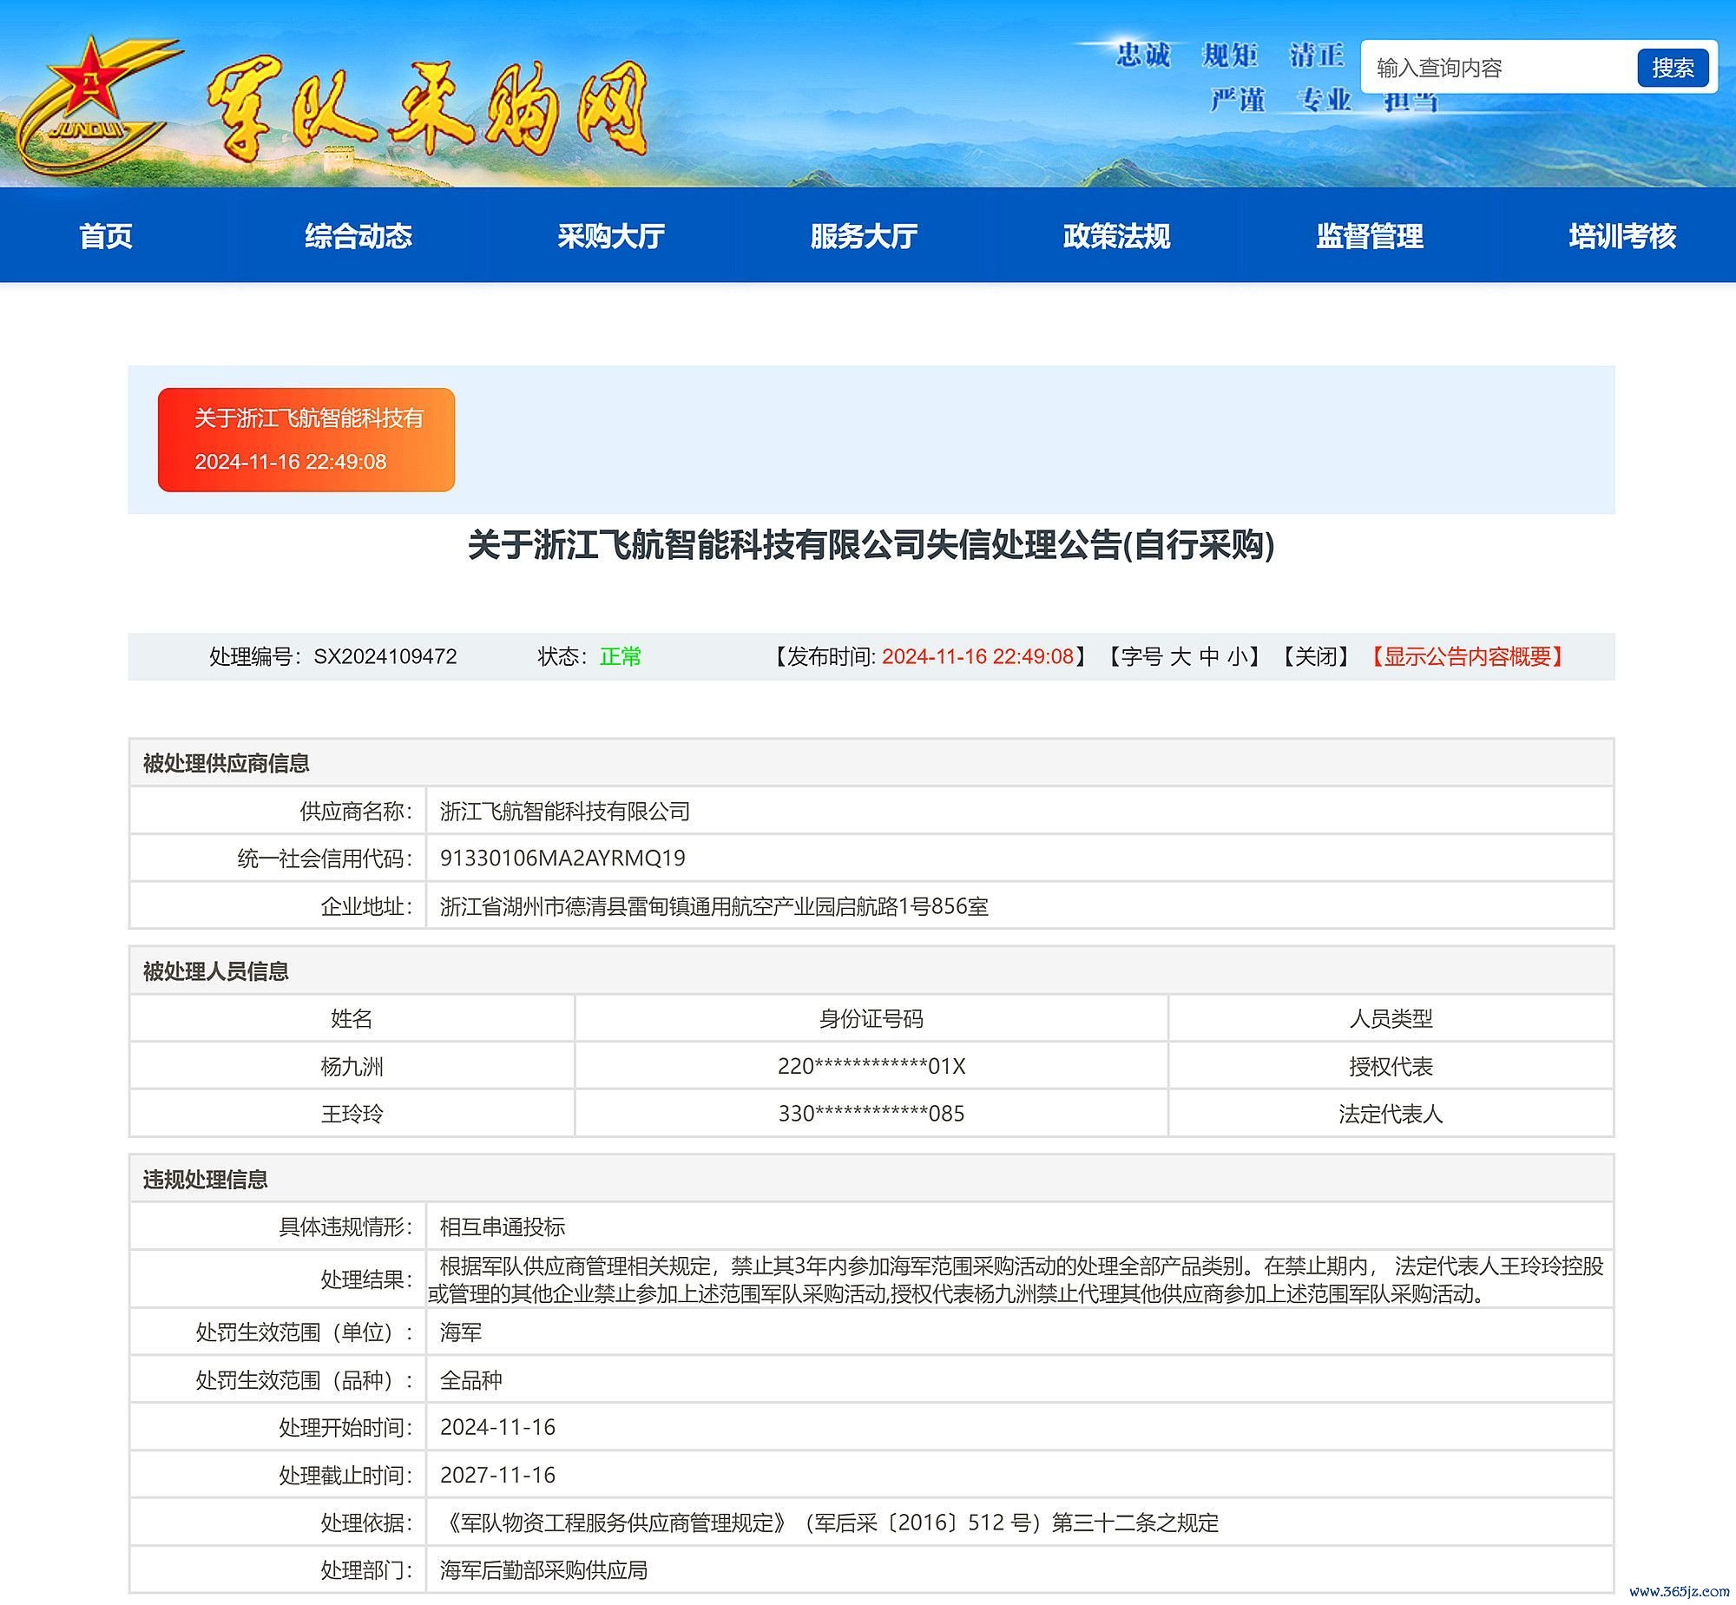The height and width of the screenshot is (1605, 1736).
Task: Click the 处理截止时间 label
Action: tap(345, 1476)
